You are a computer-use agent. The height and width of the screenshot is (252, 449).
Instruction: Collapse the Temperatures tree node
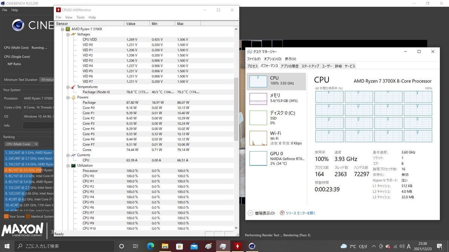[x=68, y=87]
